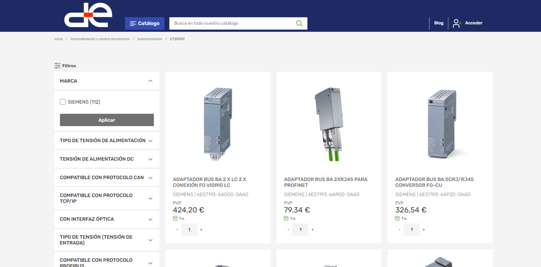Expand Compatible con protocolo CAN filter

click(x=150, y=178)
